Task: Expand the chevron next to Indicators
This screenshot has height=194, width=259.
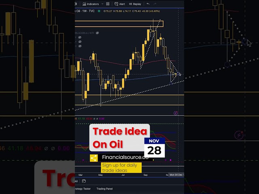Action: click(102, 4)
